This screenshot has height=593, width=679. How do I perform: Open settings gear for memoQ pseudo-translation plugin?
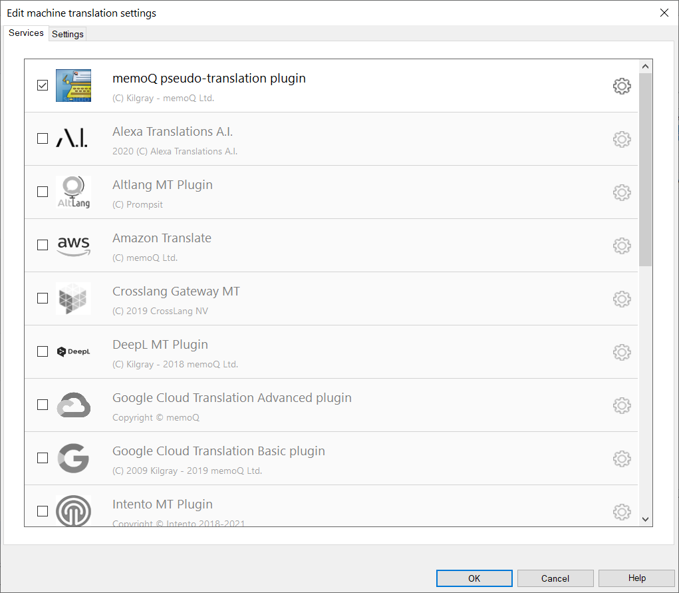[x=622, y=86]
